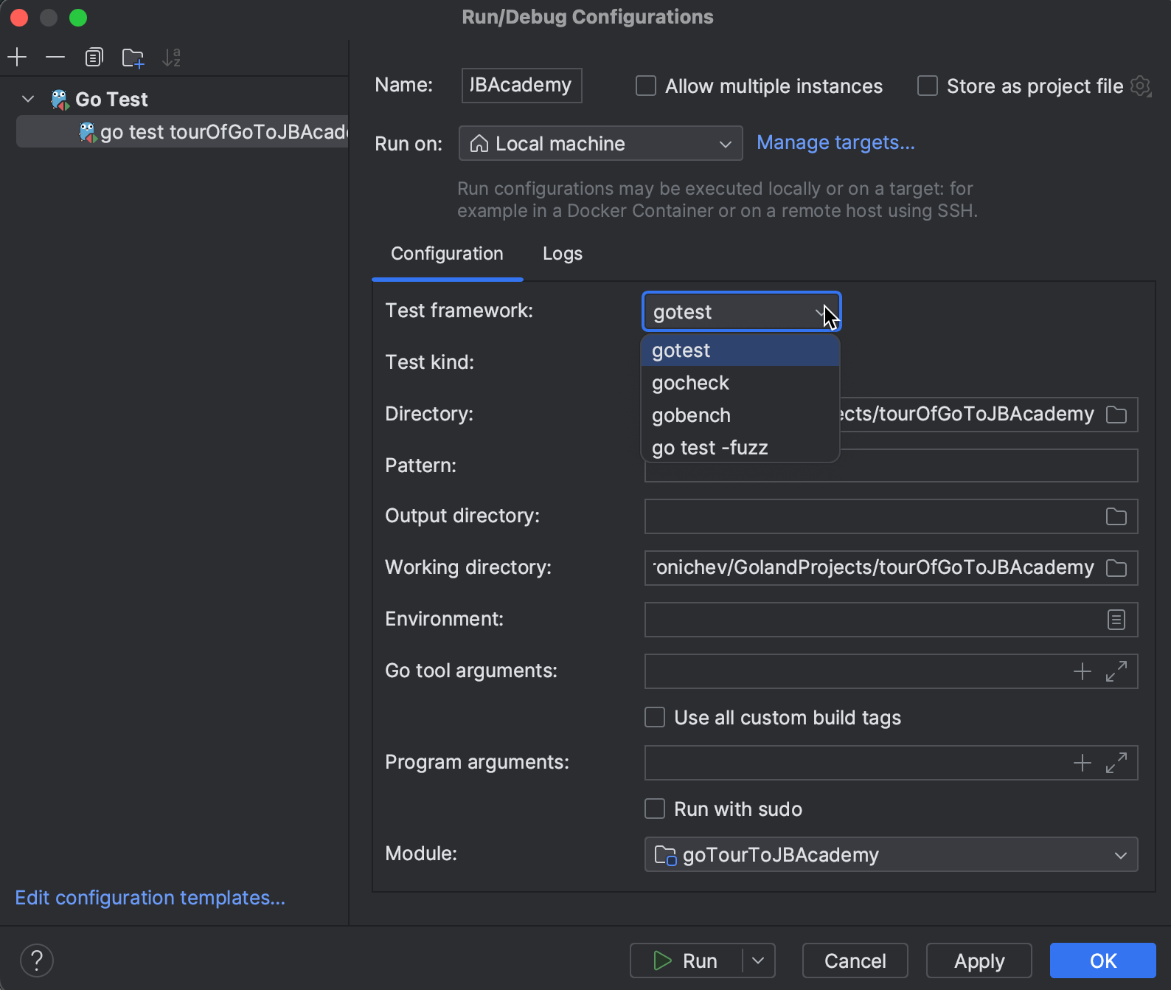Click the Create New Folder icon

click(133, 58)
